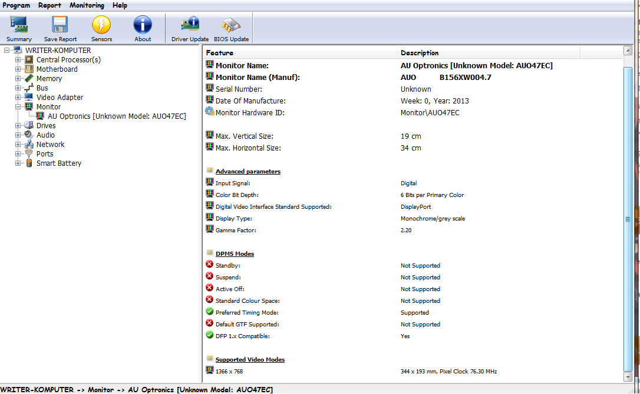The image size is (640, 394).
Task: Open the Monitoring menu
Action: point(87,5)
